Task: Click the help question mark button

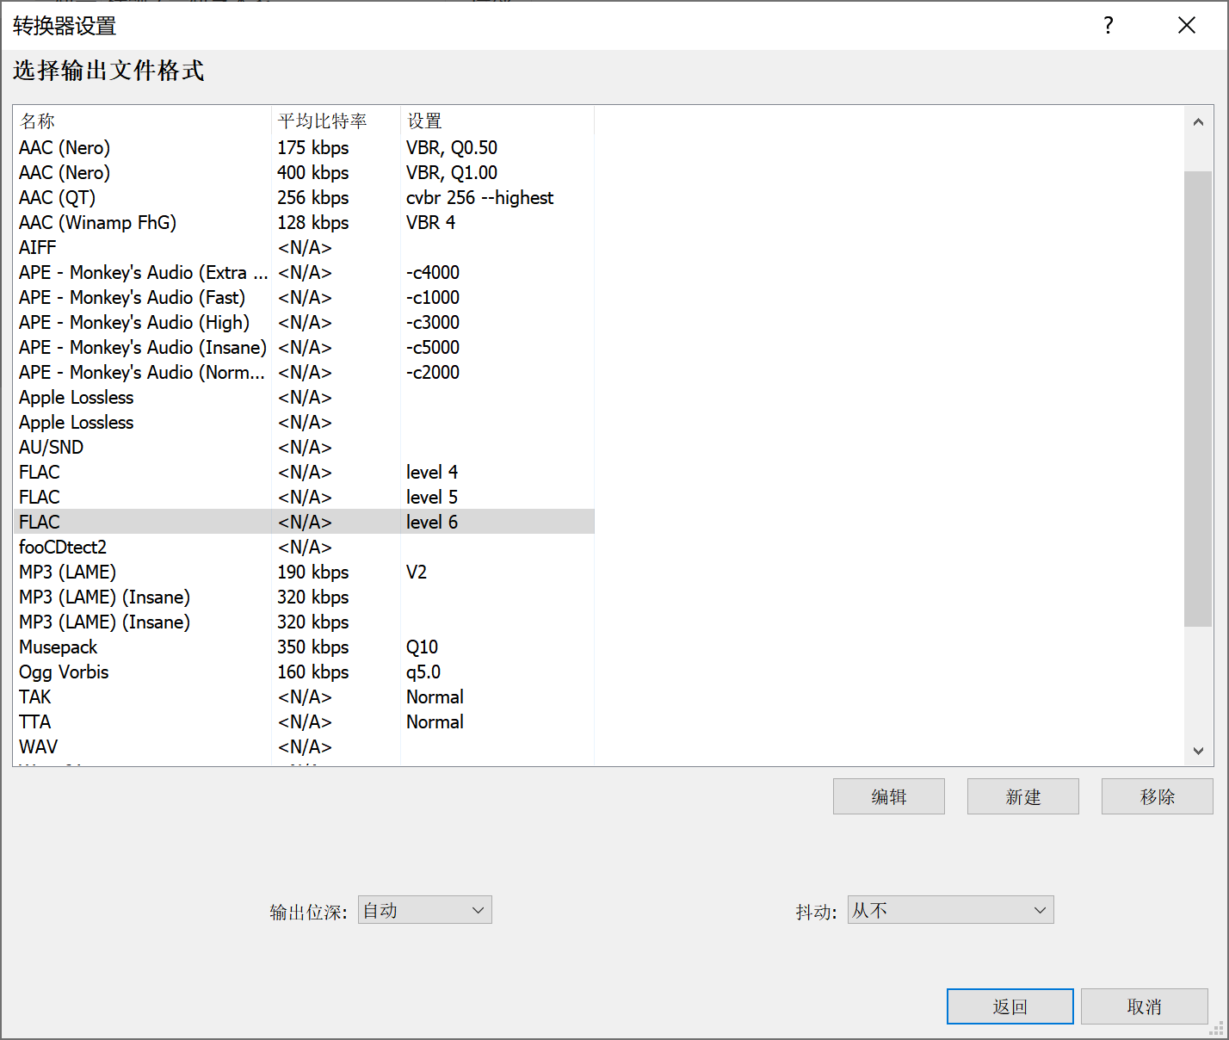Action: click(1109, 25)
